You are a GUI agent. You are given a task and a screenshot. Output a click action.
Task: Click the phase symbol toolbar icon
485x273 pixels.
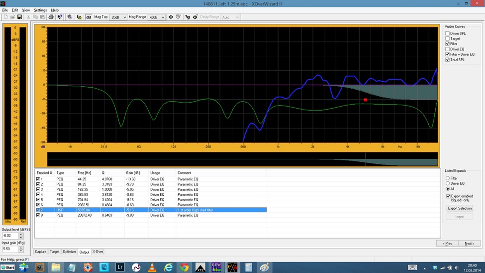[171, 17]
